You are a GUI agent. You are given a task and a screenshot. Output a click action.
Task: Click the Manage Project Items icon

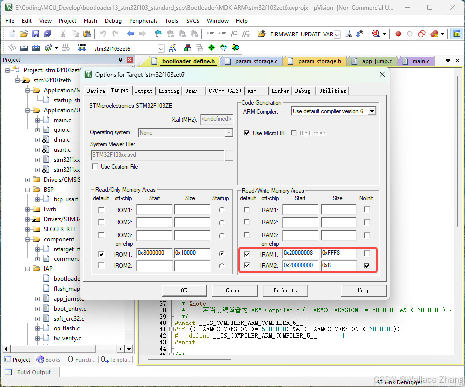(x=188, y=48)
